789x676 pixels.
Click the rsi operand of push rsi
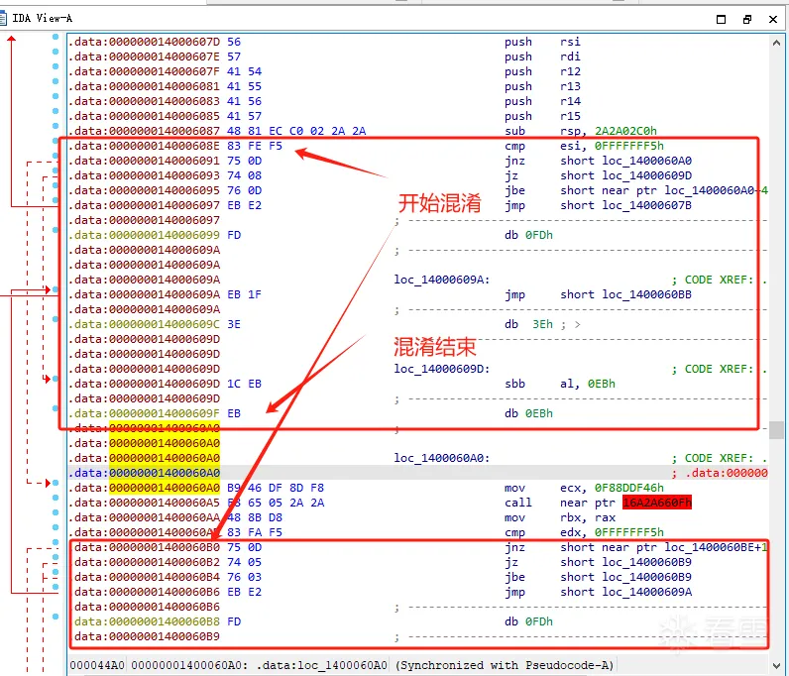(570, 42)
